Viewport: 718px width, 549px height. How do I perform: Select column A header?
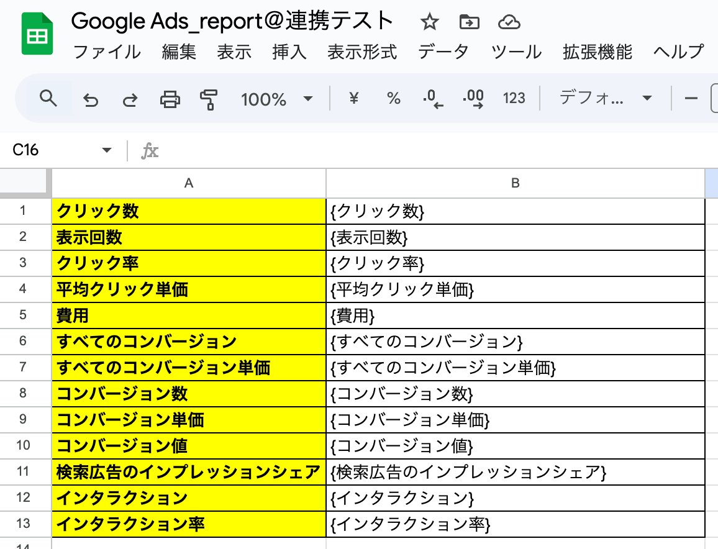189,183
